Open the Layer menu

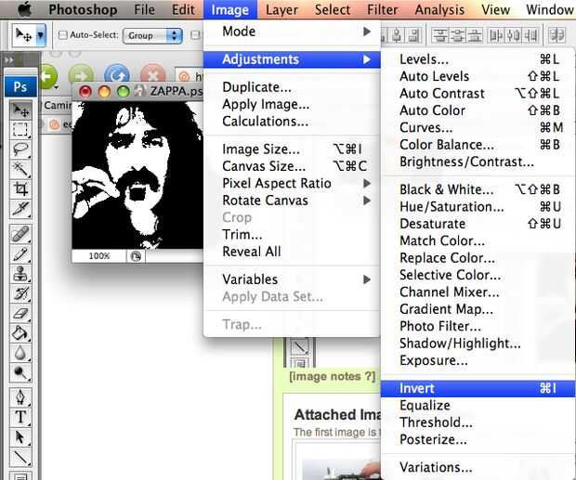tap(281, 9)
